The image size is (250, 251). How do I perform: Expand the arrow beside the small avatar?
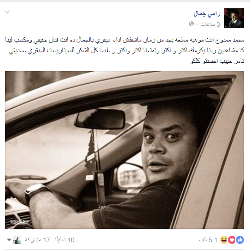9,240
